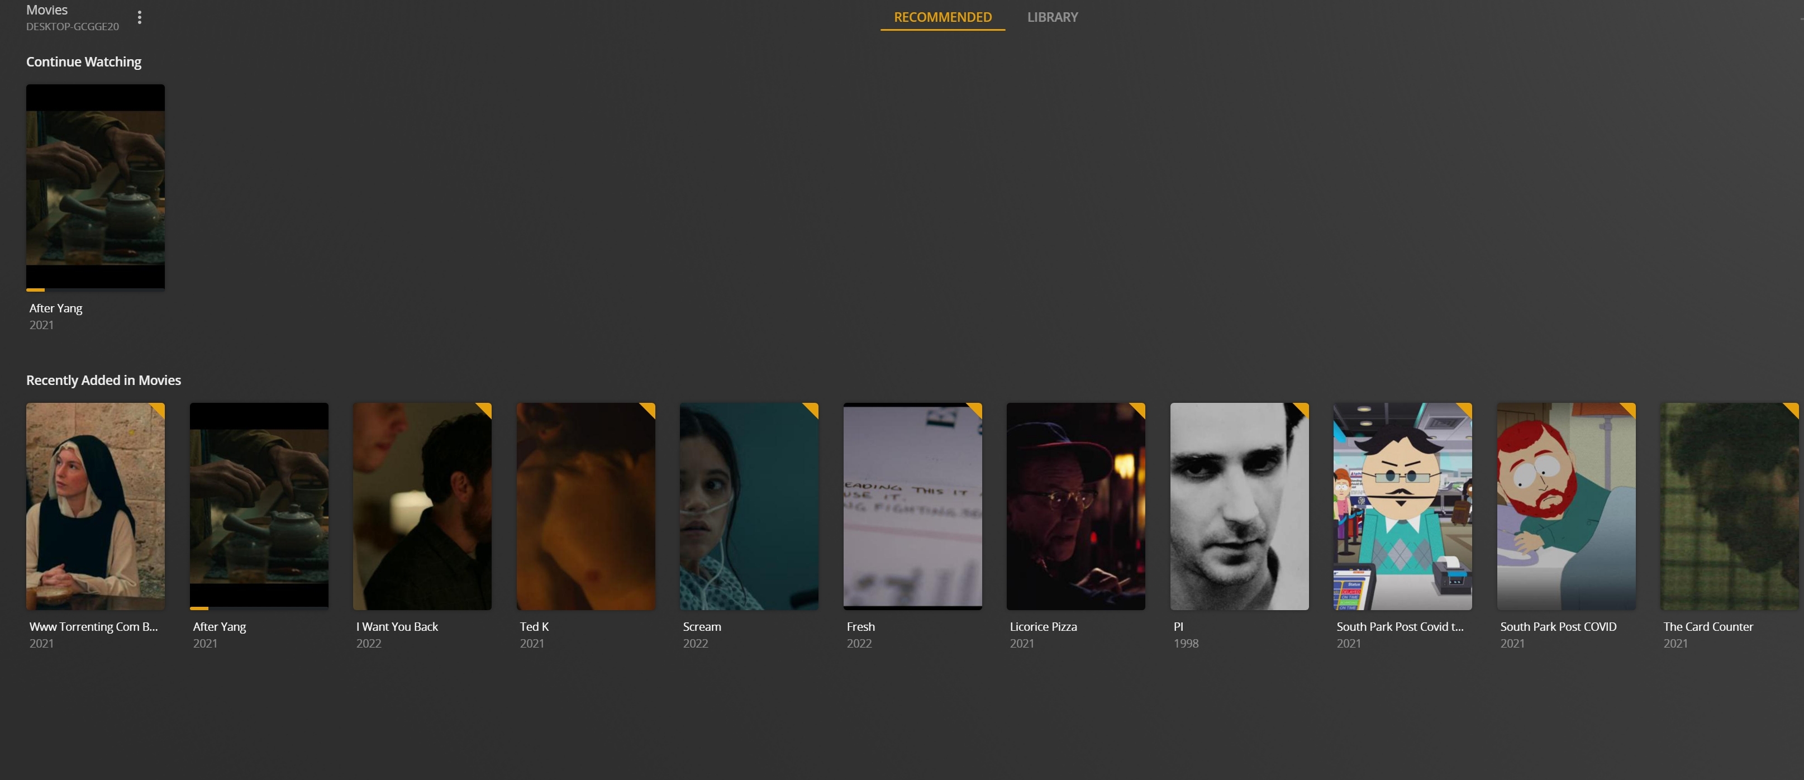1804x780 pixels.
Task: Open South Park Post Covid t... poster
Action: click(x=1402, y=506)
